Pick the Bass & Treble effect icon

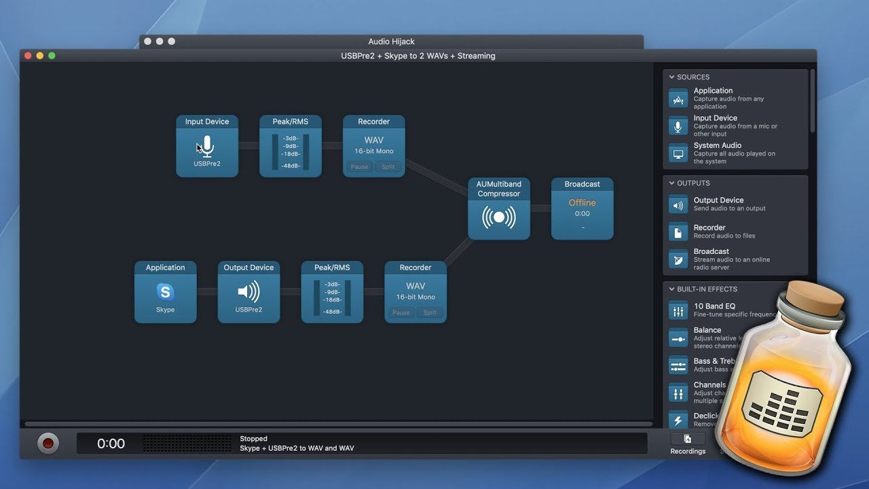(x=678, y=365)
